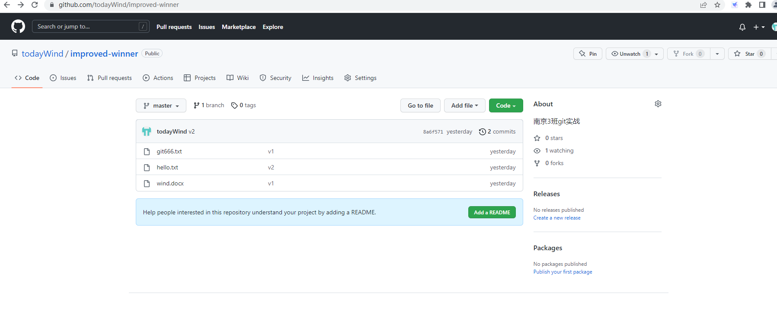Switch to the Insights tab
The height and width of the screenshot is (309, 777).
[x=318, y=78]
